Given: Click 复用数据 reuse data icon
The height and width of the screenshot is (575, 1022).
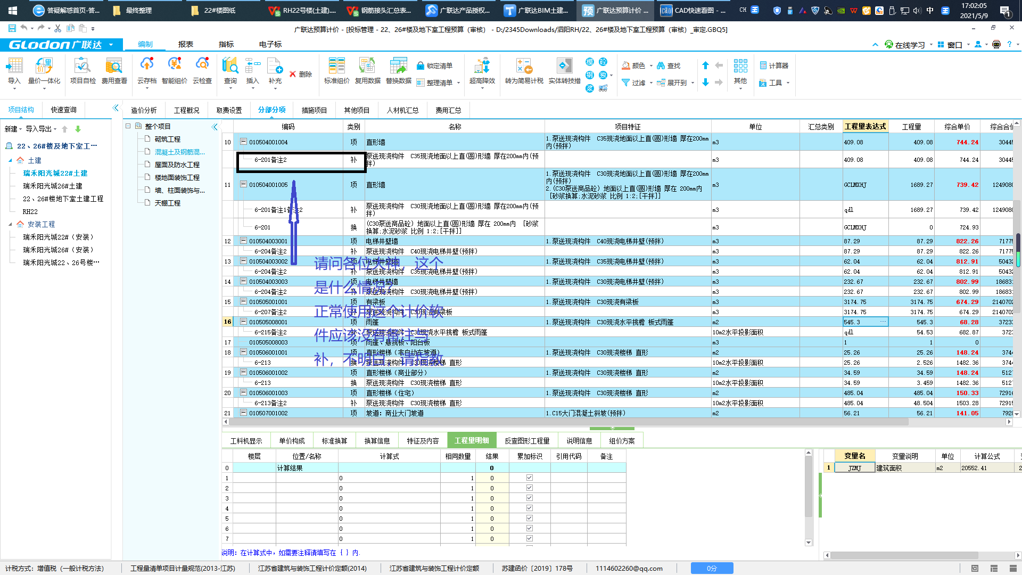Looking at the screenshot, I should click(x=367, y=71).
